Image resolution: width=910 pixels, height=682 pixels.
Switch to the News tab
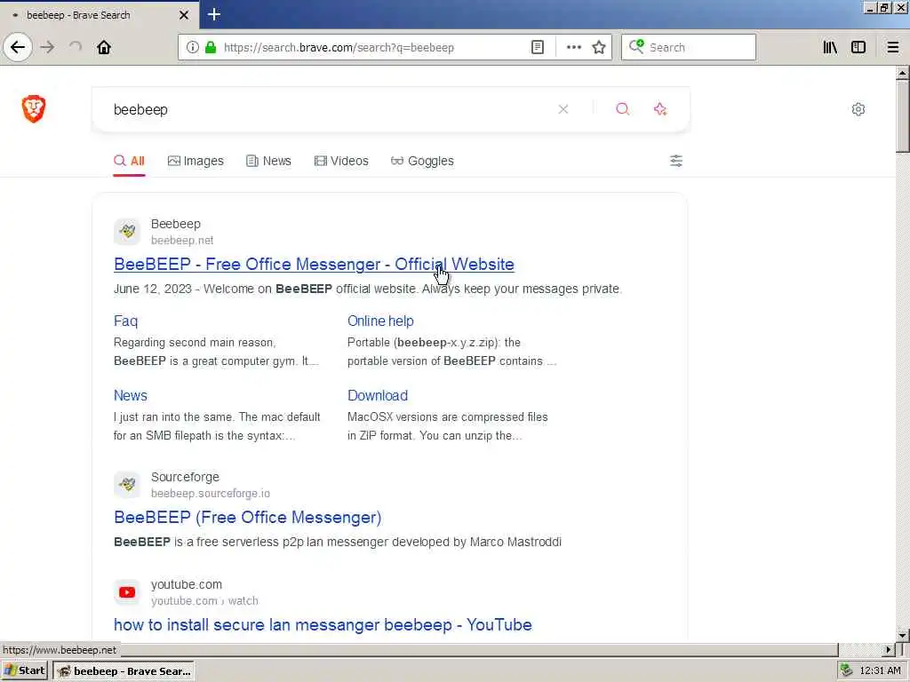[268, 161]
